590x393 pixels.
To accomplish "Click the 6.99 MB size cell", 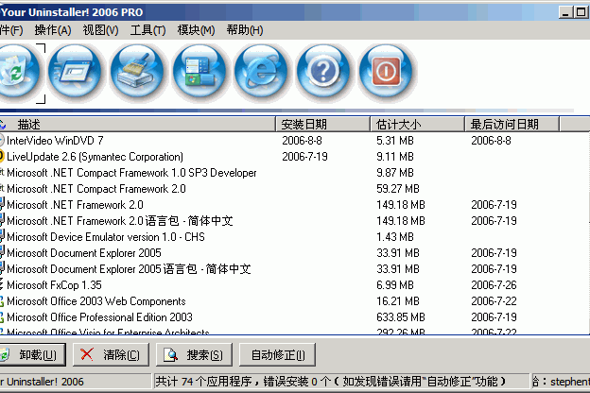I will (395, 285).
